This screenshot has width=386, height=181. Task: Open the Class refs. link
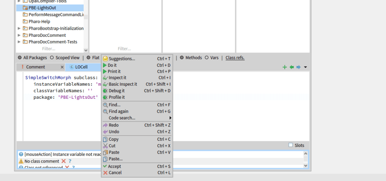[x=235, y=58]
